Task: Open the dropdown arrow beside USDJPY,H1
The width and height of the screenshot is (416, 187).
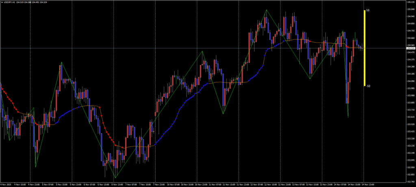Action: click(x=2, y=2)
